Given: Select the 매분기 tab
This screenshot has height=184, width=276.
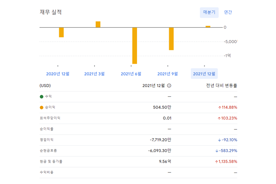Looking at the screenshot, I should [x=209, y=12].
